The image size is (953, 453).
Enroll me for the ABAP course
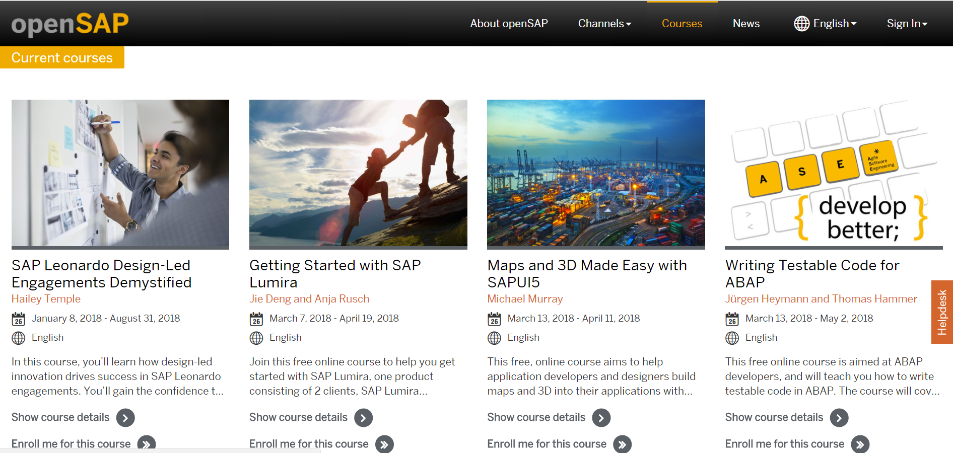pos(784,444)
